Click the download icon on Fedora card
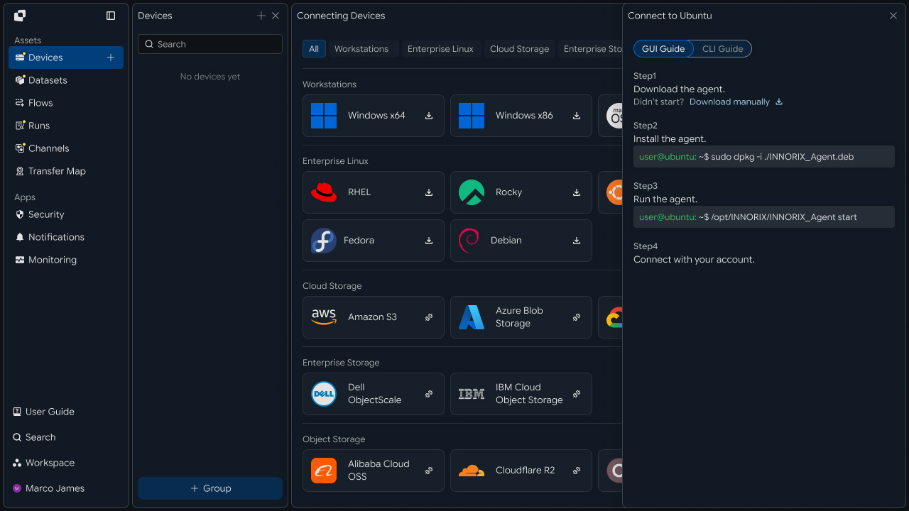The height and width of the screenshot is (511, 909). (429, 241)
